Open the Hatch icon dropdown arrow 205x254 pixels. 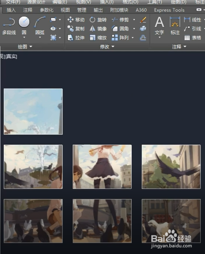(60, 37)
